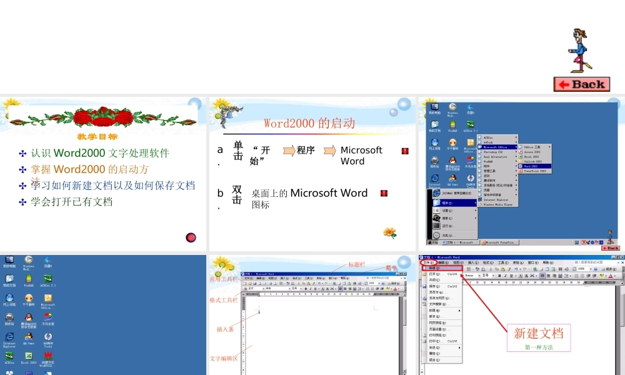Click the 新建文档 callout text box
This screenshot has height=375, width=625.
[x=539, y=338]
